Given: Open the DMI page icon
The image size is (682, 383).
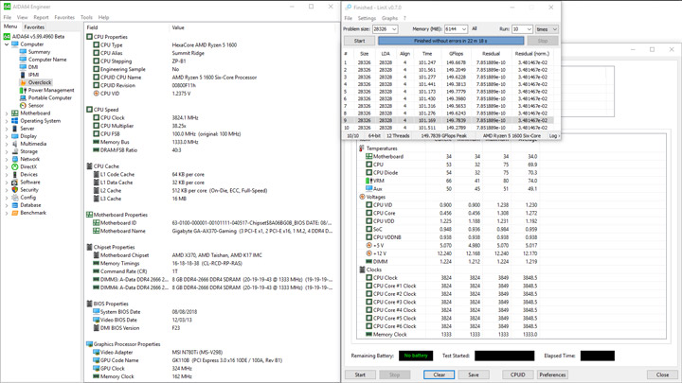Looking at the screenshot, I should pos(23,67).
